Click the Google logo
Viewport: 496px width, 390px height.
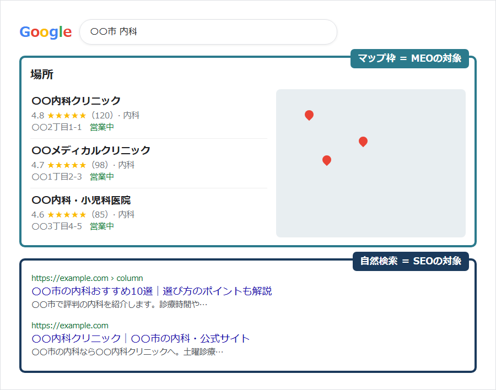tap(46, 32)
